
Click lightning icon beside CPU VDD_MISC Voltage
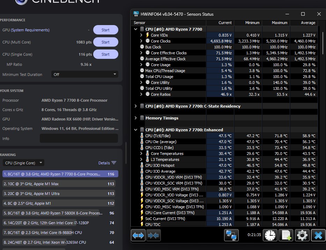coord(142,206)
